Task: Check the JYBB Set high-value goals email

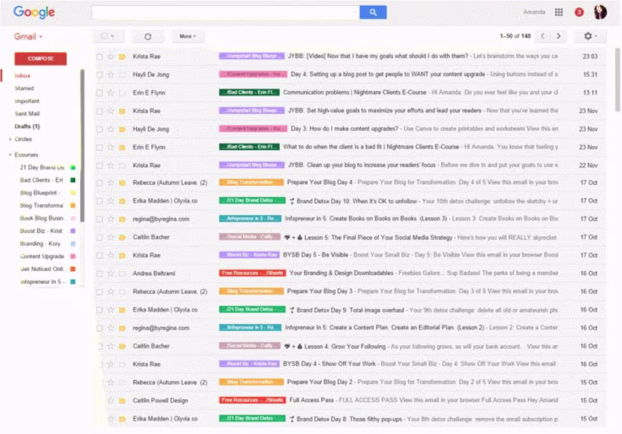Action: 100,111
